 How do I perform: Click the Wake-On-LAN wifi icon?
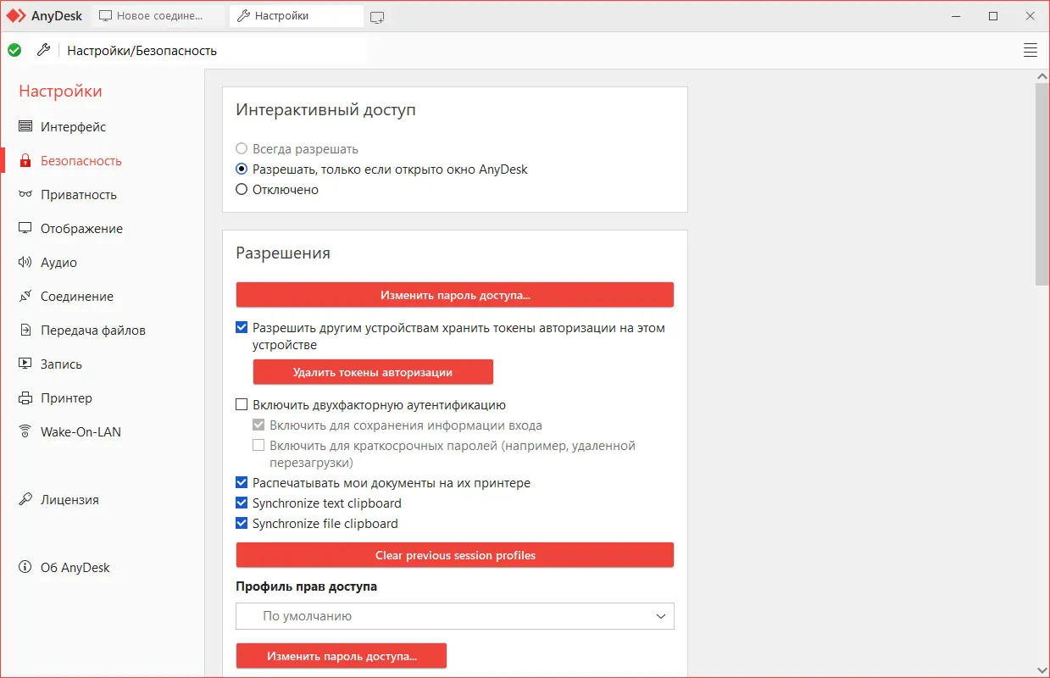pyautogui.click(x=25, y=431)
